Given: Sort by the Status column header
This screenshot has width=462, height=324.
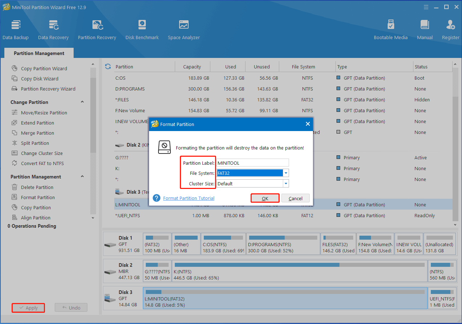Looking at the screenshot, I should pyautogui.click(x=432, y=67).
